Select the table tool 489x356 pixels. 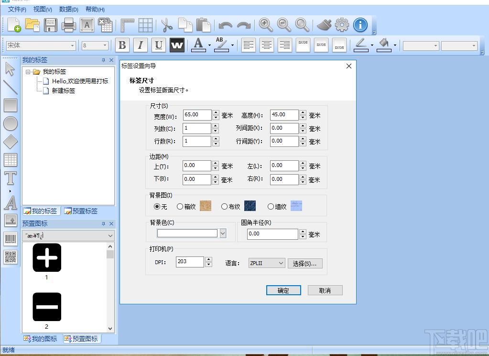click(11, 160)
